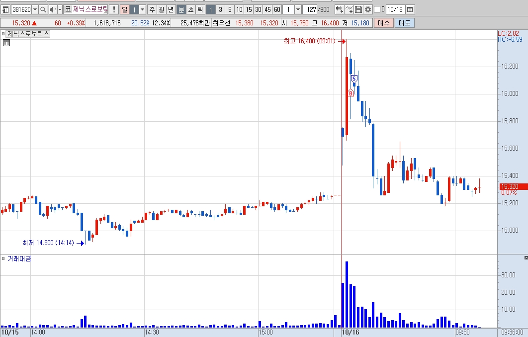
Task: Expand the custom minute interval dropdown
Action: tap(298, 9)
